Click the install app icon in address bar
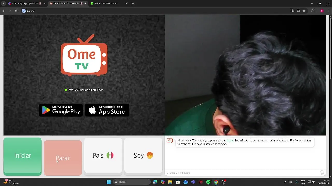This screenshot has height=186, width=332. (298, 11)
